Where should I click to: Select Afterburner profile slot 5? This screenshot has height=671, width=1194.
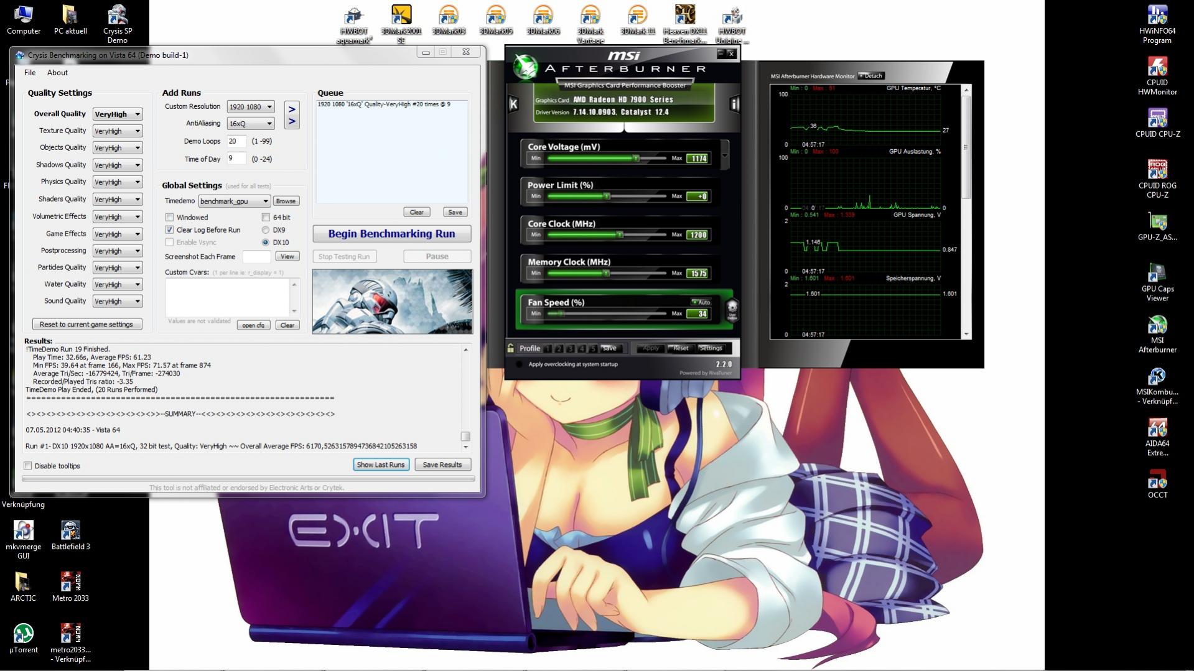(x=593, y=349)
